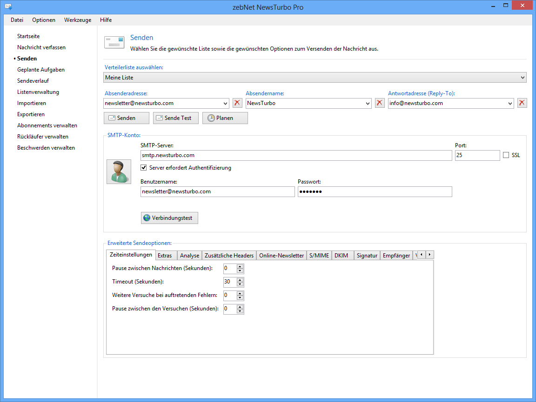This screenshot has width=536, height=402.
Task: Open the Werkzeuge menu
Action: [x=78, y=20]
